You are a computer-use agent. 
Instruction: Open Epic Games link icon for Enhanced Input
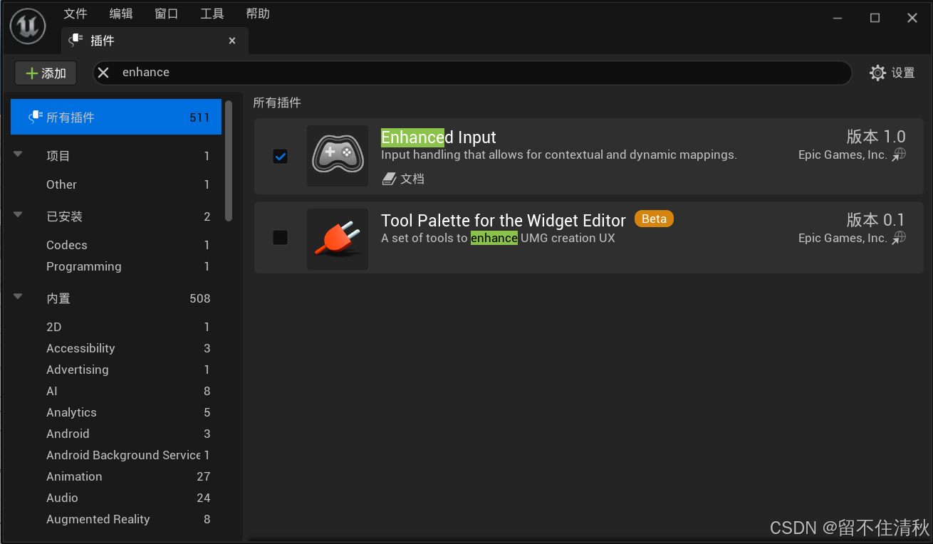click(899, 155)
